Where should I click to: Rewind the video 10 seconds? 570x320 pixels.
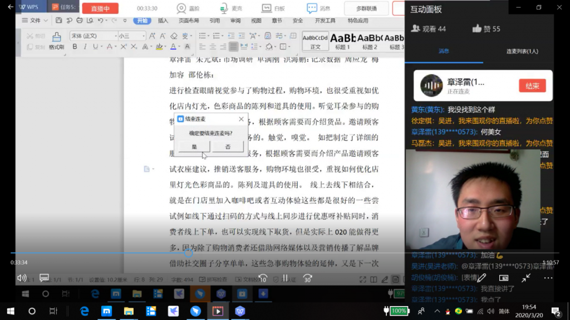pyautogui.click(x=263, y=278)
